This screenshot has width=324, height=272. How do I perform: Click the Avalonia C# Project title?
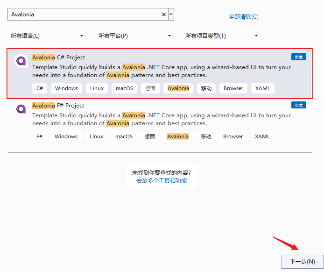tap(58, 57)
